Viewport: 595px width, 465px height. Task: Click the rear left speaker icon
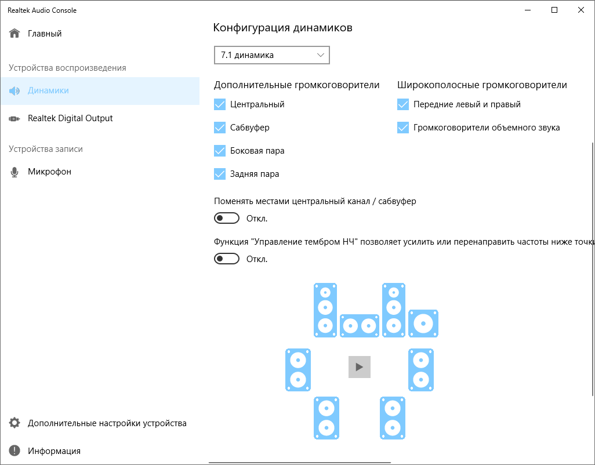click(x=326, y=417)
